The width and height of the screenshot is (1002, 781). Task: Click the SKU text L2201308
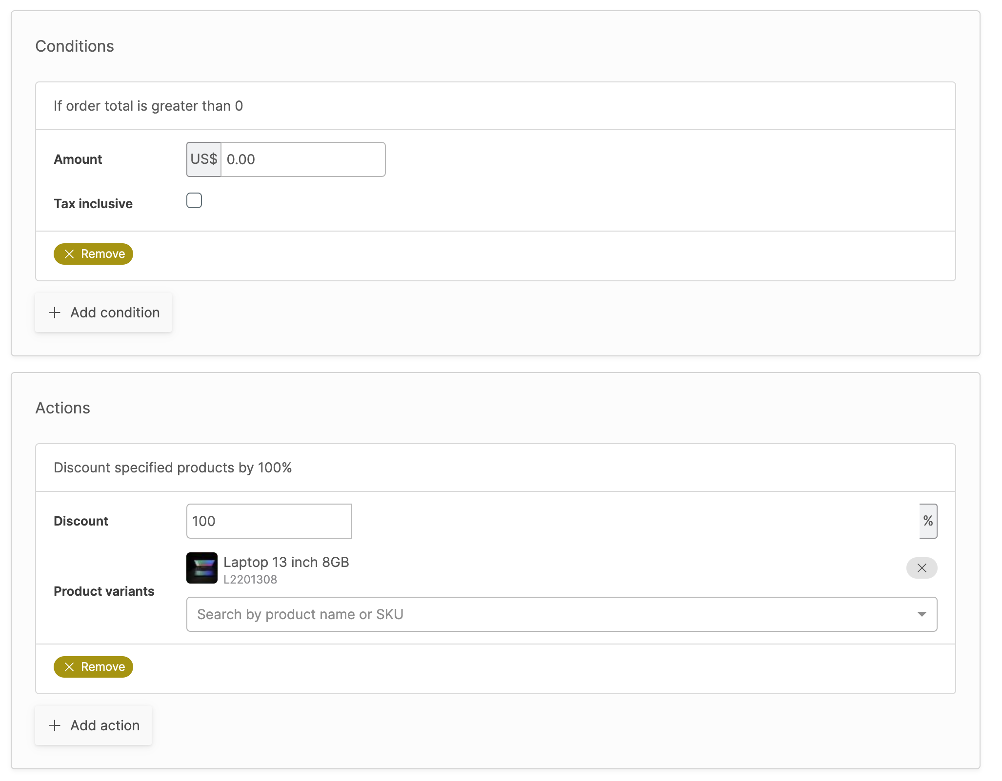click(x=250, y=579)
